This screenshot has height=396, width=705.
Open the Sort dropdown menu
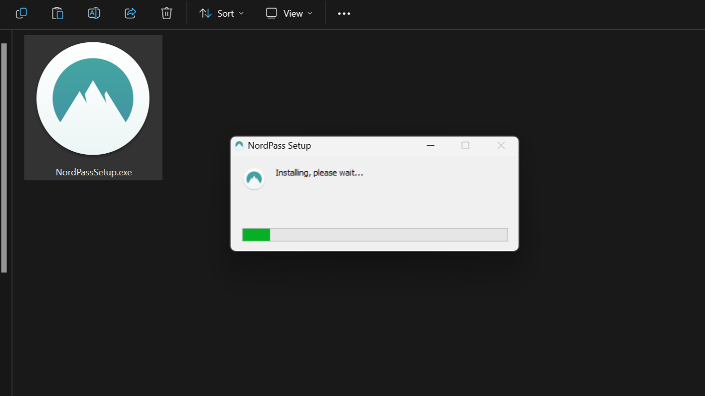click(221, 14)
